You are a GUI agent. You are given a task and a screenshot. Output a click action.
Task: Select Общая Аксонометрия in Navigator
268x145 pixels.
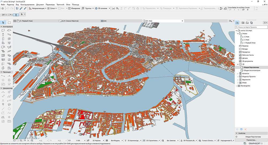[x=252, y=70]
